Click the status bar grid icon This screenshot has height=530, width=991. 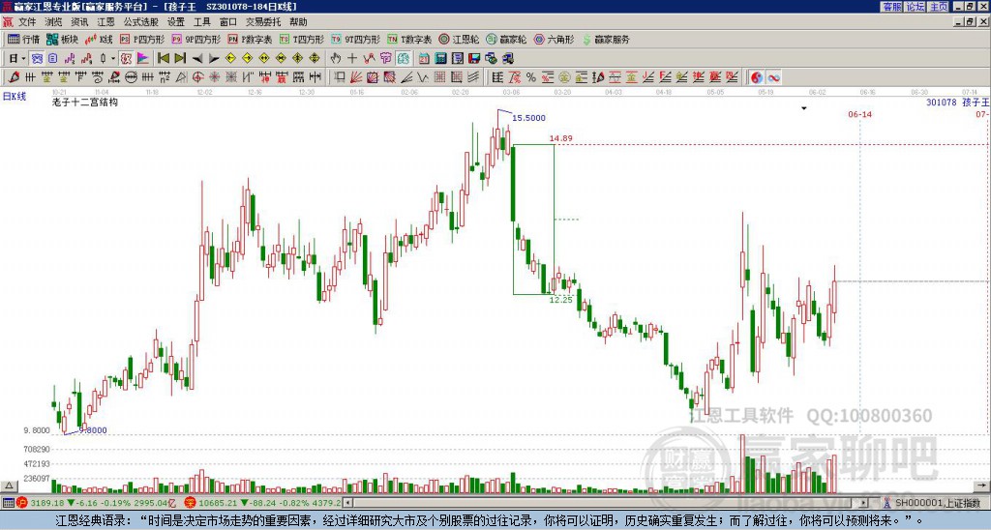[x=8, y=503]
